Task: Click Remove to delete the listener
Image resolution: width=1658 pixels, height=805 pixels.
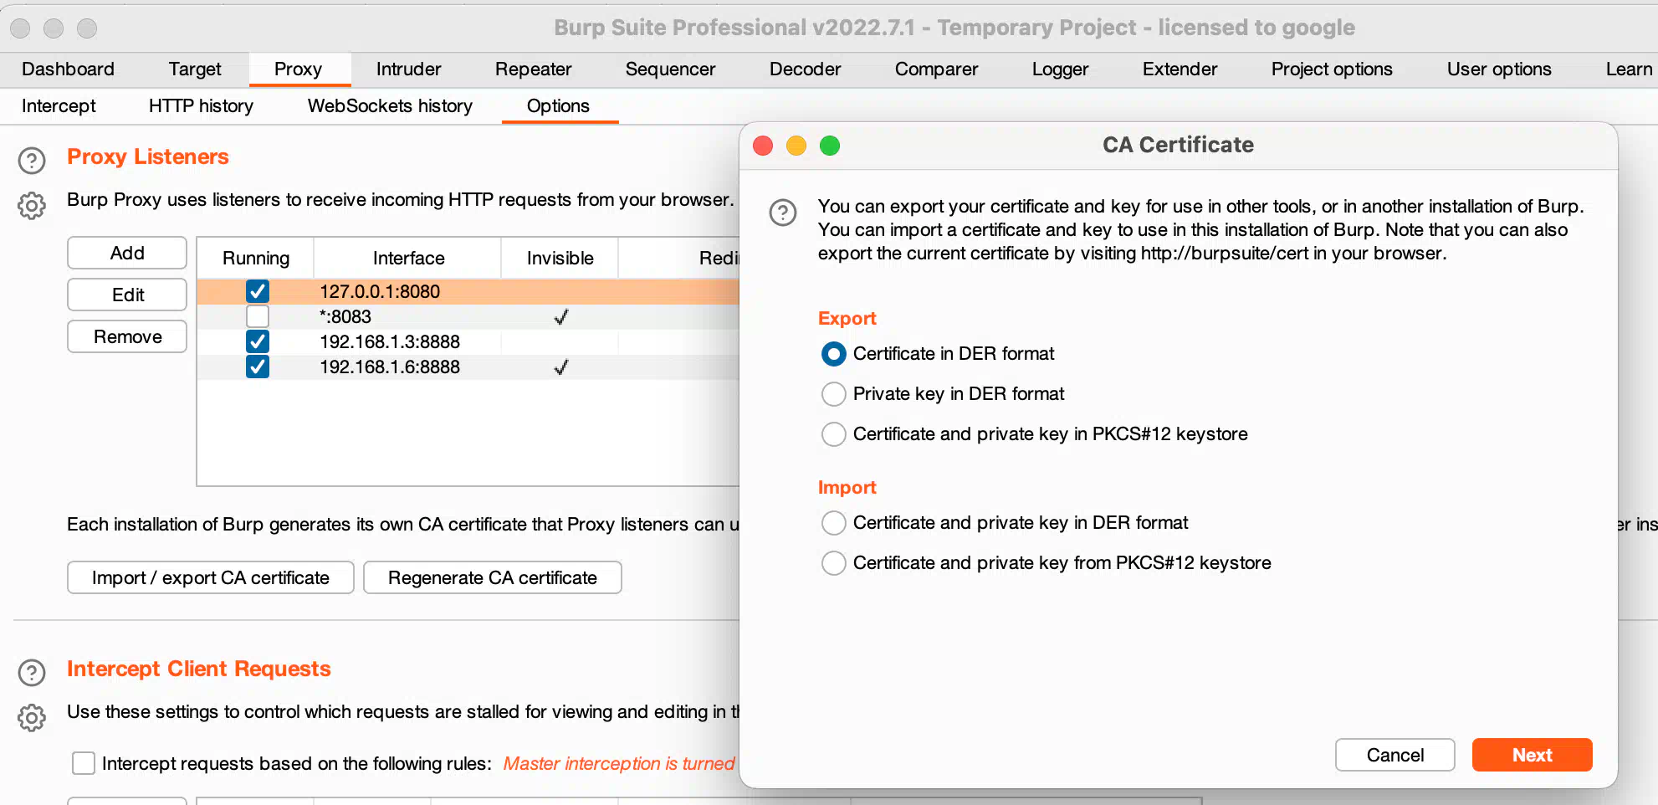Action: (x=127, y=336)
